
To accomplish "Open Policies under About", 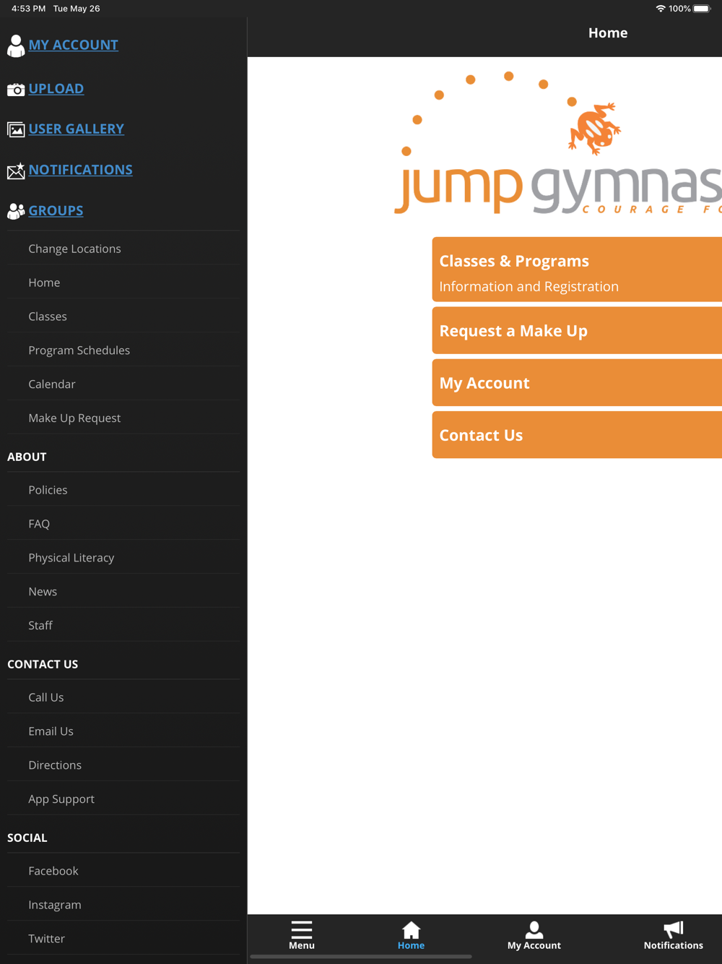I will click(x=123, y=490).
